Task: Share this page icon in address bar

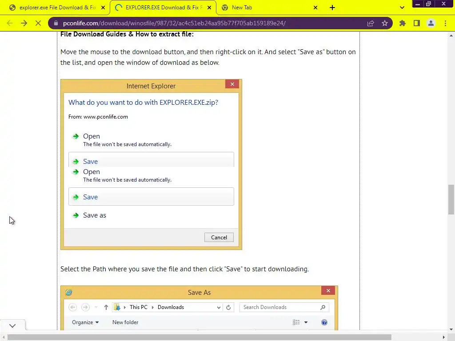Action: coord(371,23)
